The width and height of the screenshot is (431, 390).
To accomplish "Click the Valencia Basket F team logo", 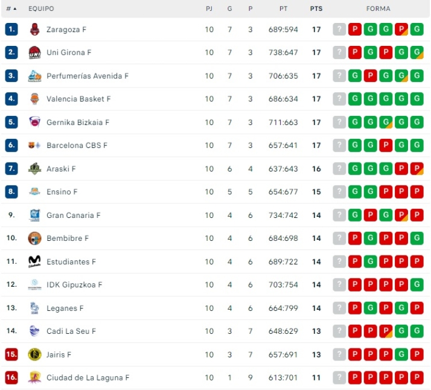I will 34,99.
